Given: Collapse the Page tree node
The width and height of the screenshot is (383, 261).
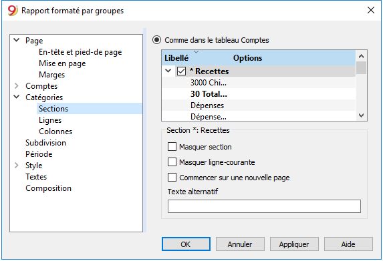Looking at the screenshot, I should 17,40.
